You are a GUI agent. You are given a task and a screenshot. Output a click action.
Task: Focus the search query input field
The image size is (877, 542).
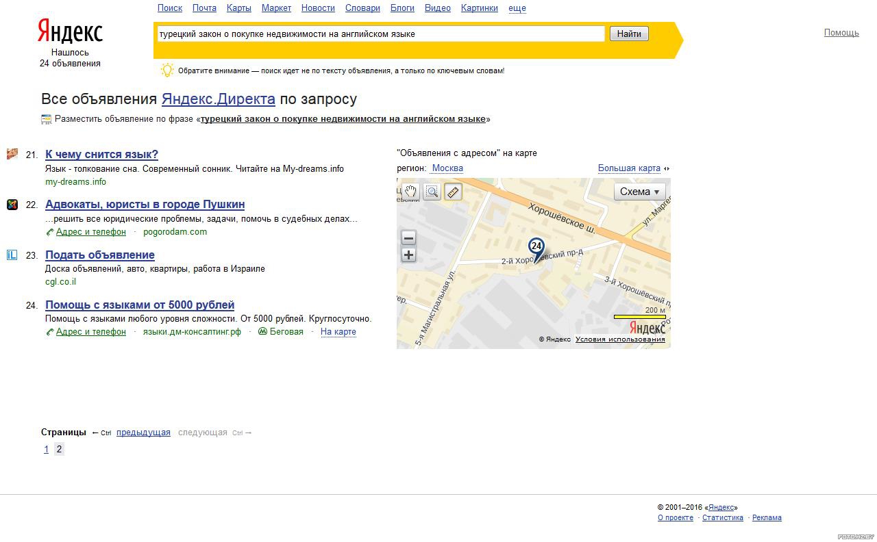(x=381, y=34)
